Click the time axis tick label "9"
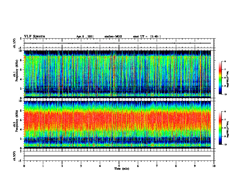Viewport: 241px width, 186px height. 195,166
